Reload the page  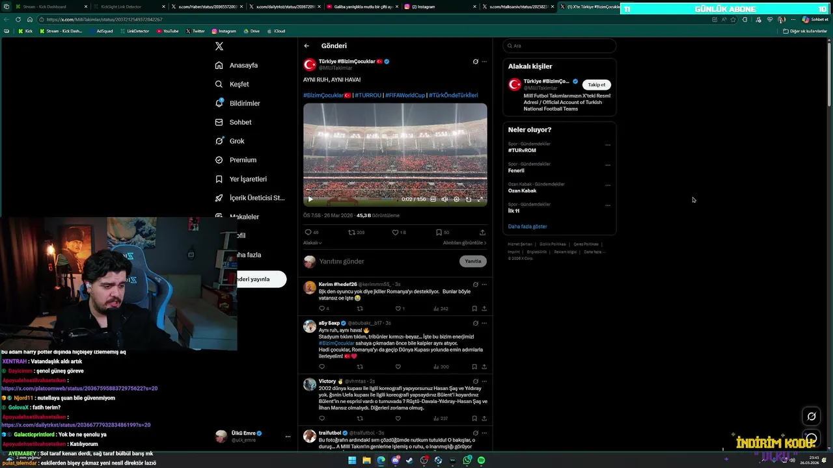[18, 19]
